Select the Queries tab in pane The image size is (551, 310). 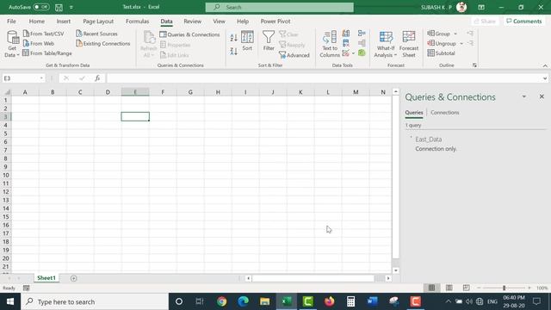[x=414, y=113]
